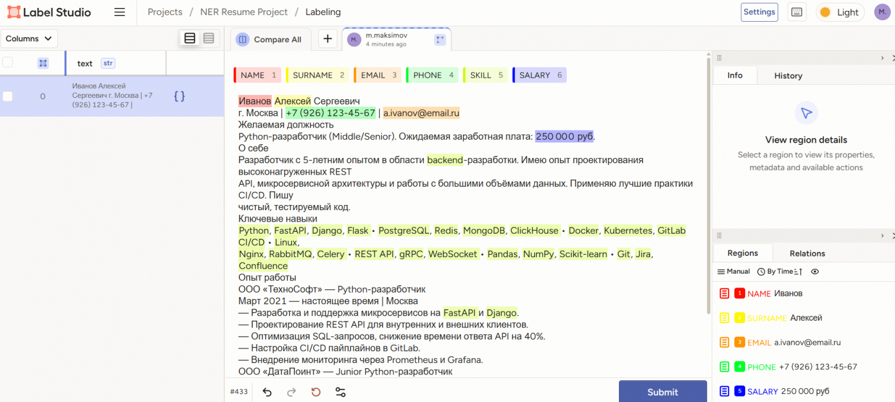895x402 pixels.
Task: Redo the annotation action
Action: (291, 392)
